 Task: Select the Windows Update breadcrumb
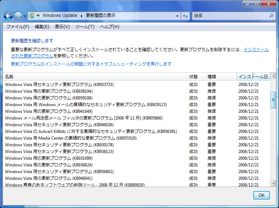60,16
